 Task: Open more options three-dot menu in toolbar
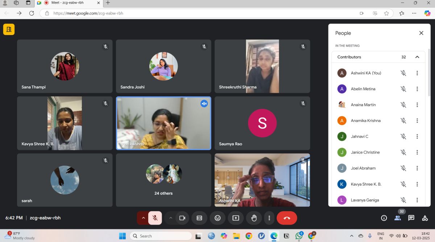(269, 218)
